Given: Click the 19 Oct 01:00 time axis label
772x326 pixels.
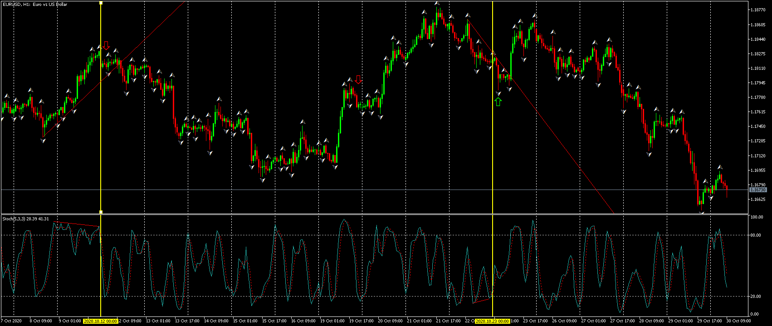Looking at the screenshot, I should [x=332, y=321].
